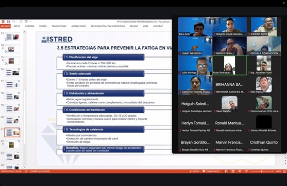The width and height of the screenshot is (287, 186).
Task: Click Rudy Rodriguez's highlighted video tile
Action: point(229,65)
